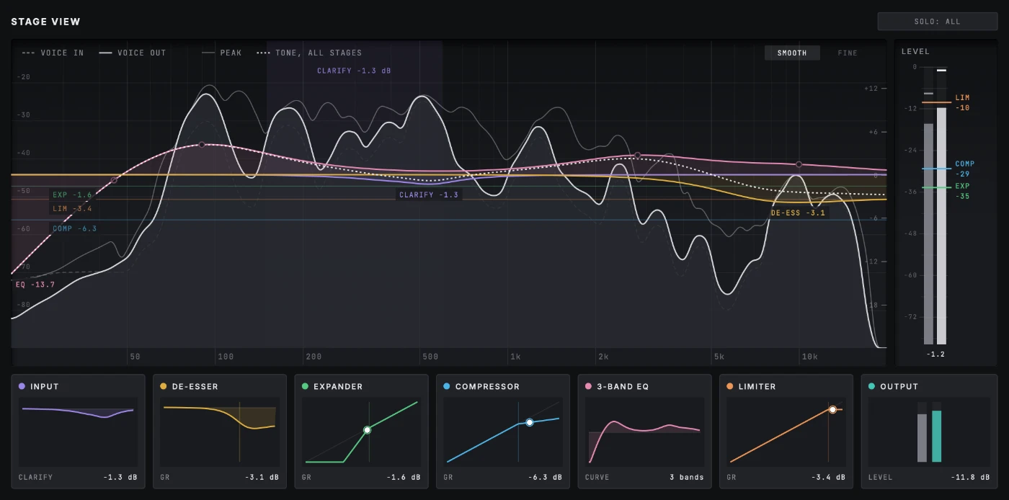
Task: Open the 3-BAND EQ stage card
Action: pyautogui.click(x=644, y=431)
